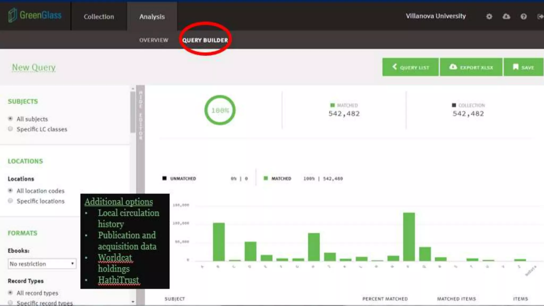Open the Overview sub-tab
This screenshot has width=544, height=306.
pyautogui.click(x=154, y=40)
